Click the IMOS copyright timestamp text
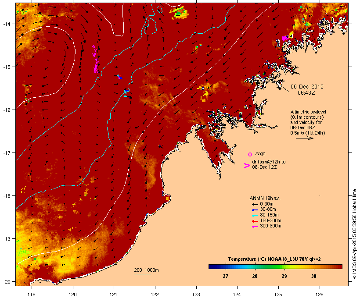 click(x=355, y=234)
